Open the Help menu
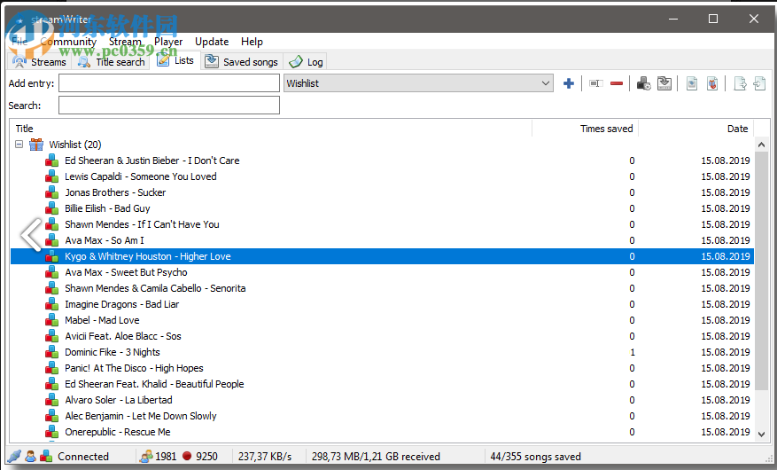The height and width of the screenshot is (470, 777). pyautogui.click(x=252, y=42)
